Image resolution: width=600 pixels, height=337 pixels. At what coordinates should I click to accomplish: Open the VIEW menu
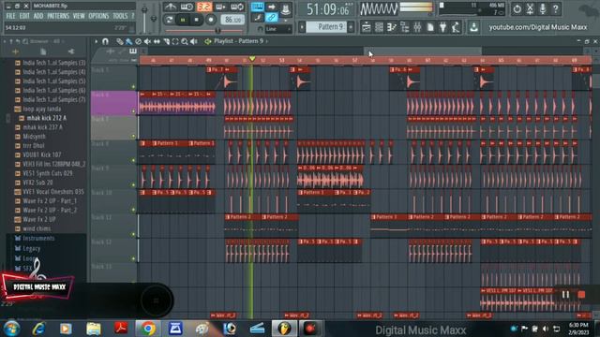pos(79,16)
